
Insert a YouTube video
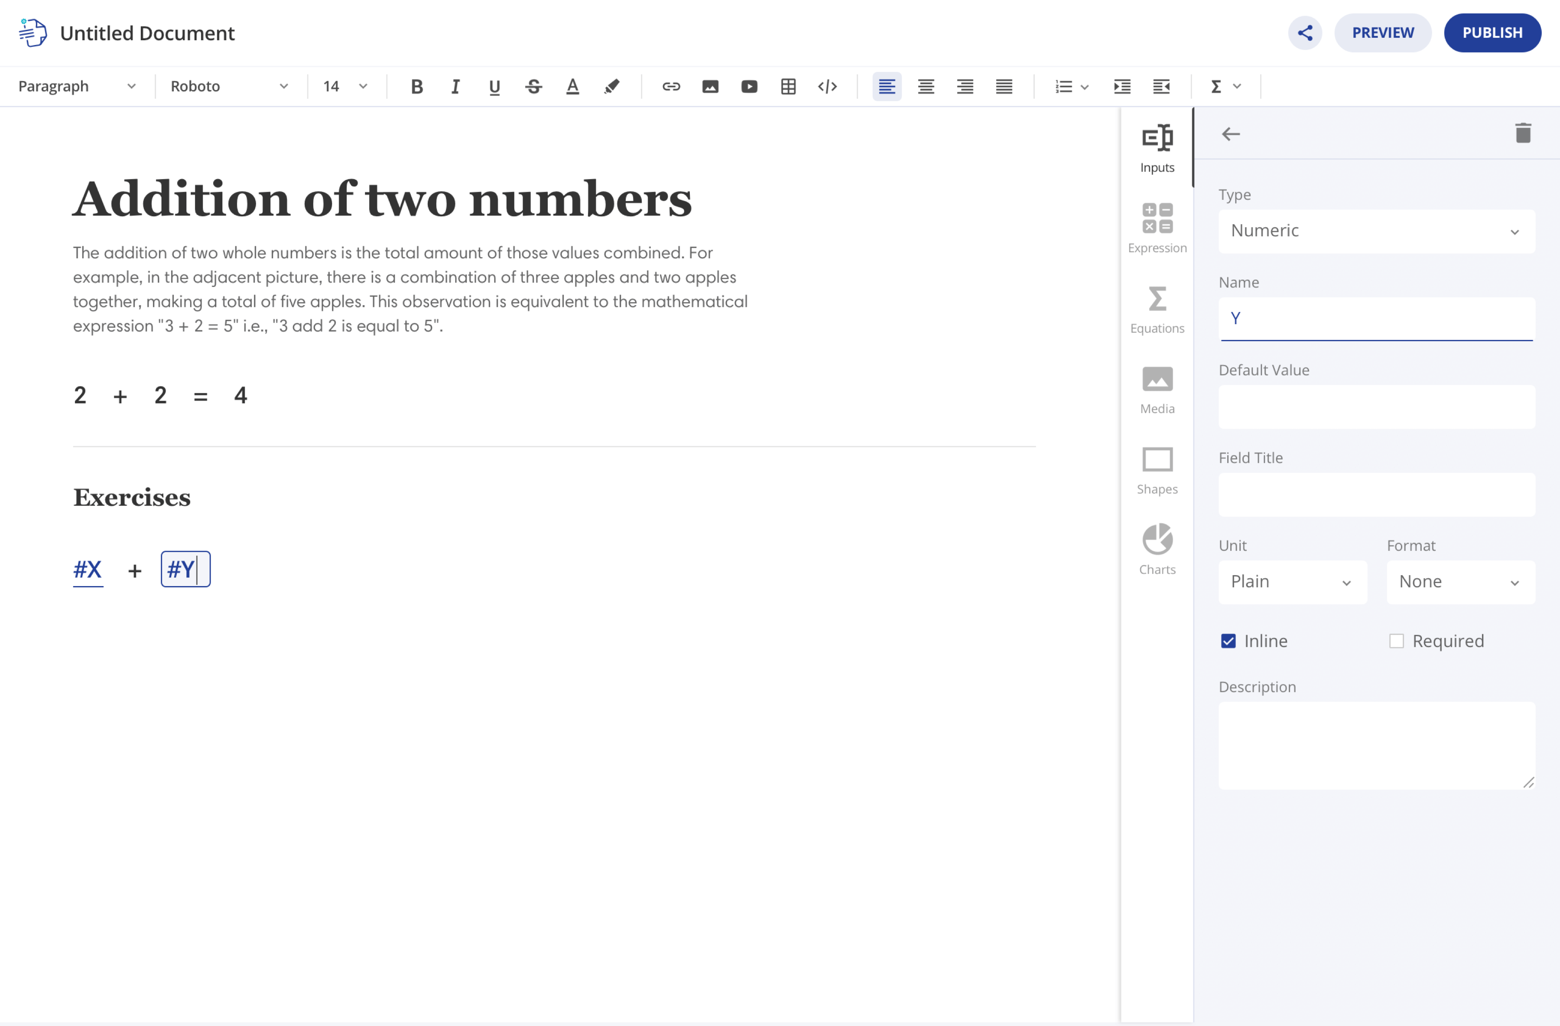(x=749, y=86)
